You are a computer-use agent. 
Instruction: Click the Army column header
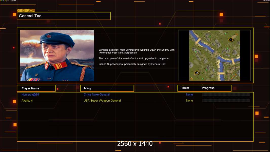click(107, 88)
